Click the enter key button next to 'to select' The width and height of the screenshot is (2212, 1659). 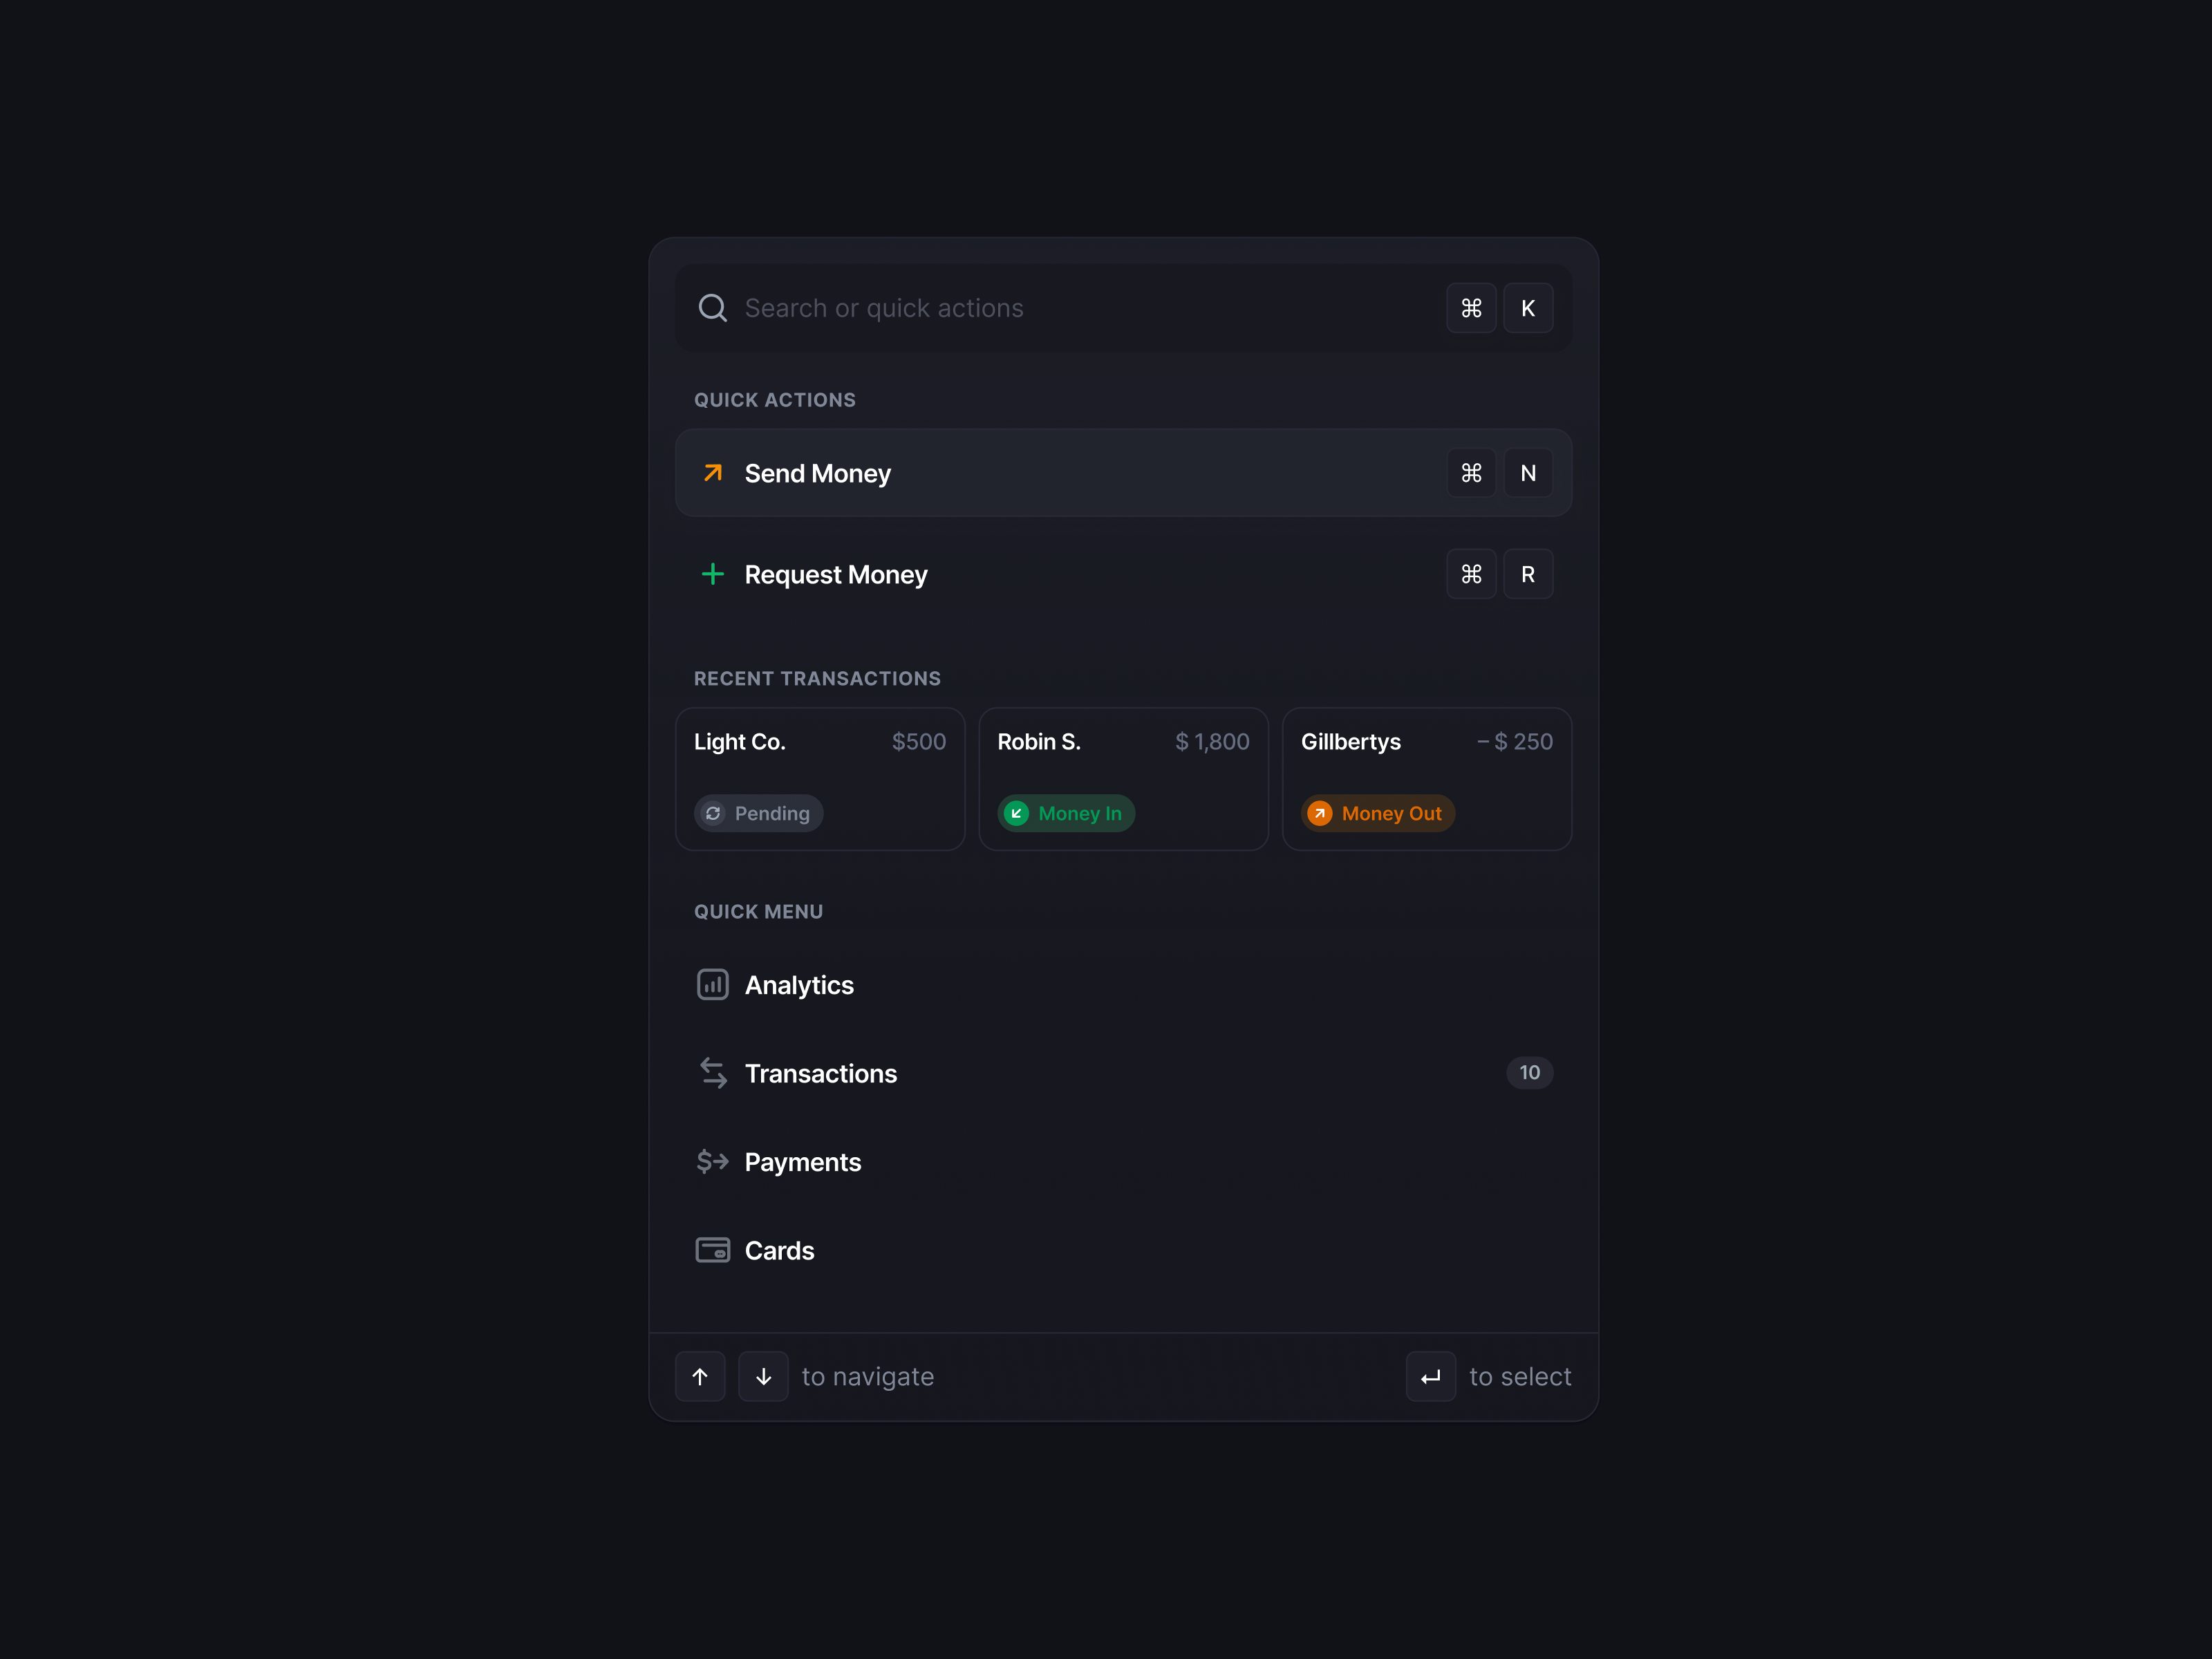point(1430,1376)
